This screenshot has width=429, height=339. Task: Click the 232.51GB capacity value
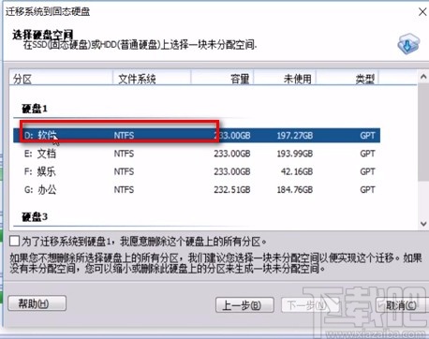pos(232,190)
